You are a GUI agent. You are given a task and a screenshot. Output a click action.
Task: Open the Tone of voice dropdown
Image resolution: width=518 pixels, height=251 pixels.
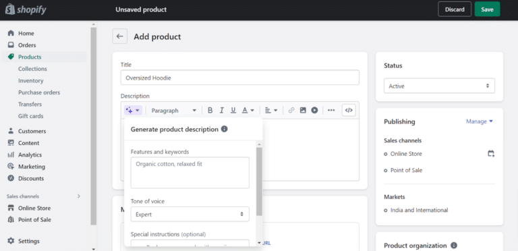pos(190,215)
